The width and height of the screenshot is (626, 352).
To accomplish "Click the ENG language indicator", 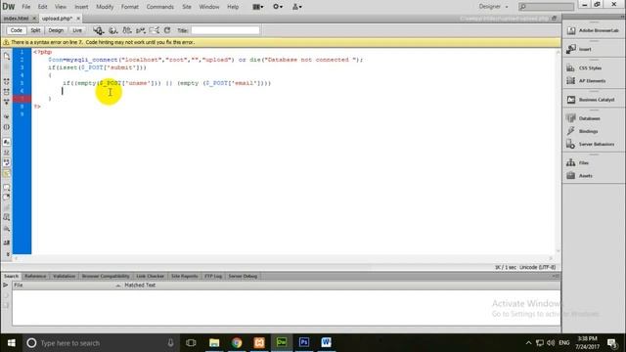I will click(x=564, y=343).
